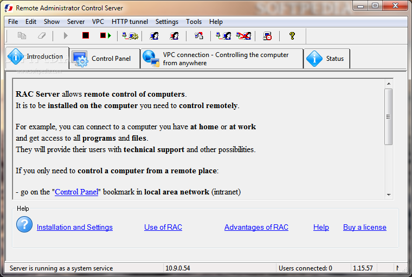Open the Installation and Settings link

(x=75, y=227)
